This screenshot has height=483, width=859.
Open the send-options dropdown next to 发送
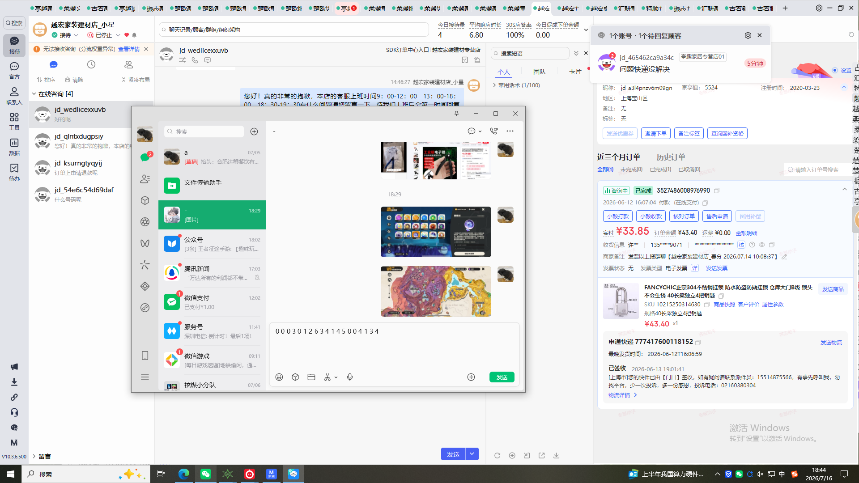point(472,454)
